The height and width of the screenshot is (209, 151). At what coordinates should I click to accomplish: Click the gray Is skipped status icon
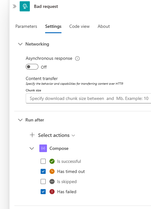point(52,181)
